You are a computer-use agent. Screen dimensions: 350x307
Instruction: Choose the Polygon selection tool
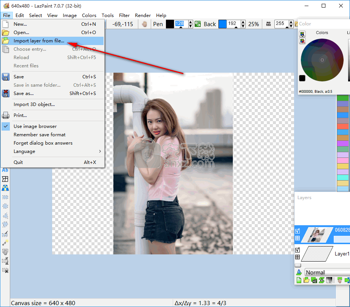(5, 215)
